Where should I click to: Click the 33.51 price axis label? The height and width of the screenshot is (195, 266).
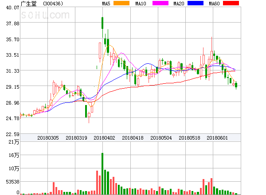tap(12, 55)
